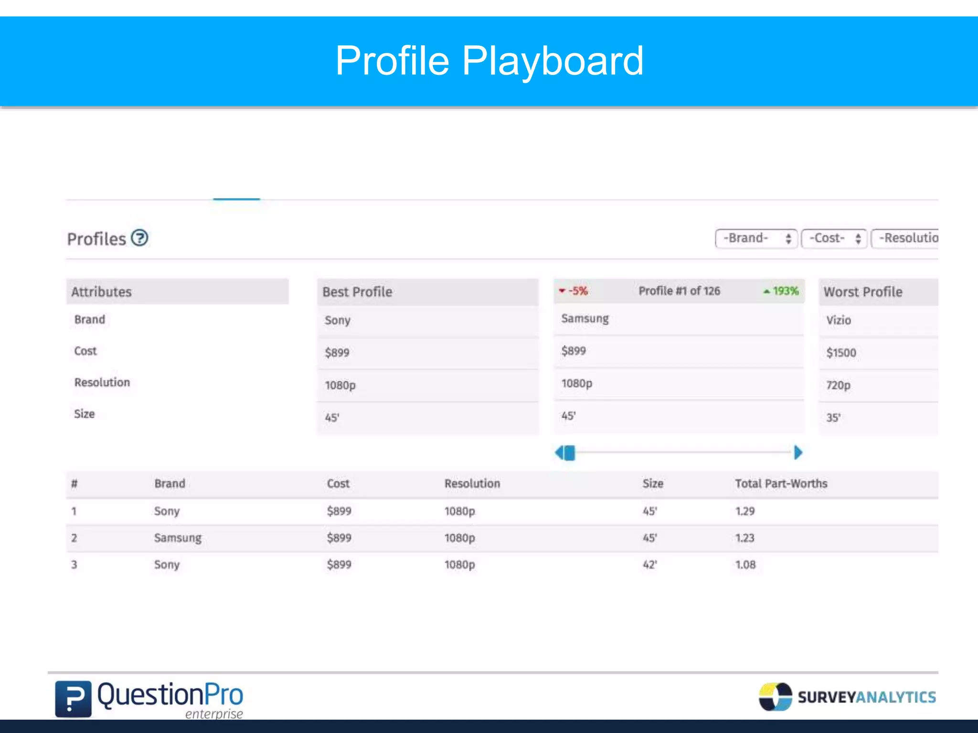The image size is (978, 733).
Task: Click the highlighted active tab indicator
Action: 236,199
